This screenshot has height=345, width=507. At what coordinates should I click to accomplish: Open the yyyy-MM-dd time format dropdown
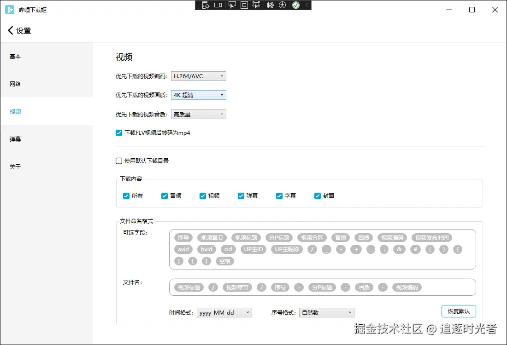pyautogui.click(x=224, y=312)
